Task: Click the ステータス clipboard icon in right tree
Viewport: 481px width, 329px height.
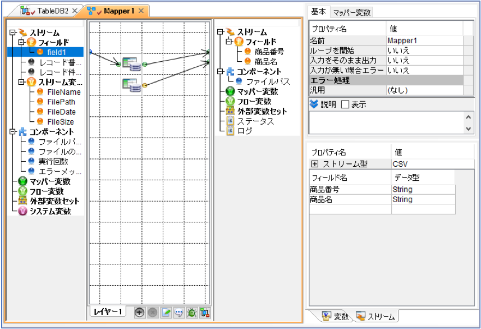Action: coord(230,121)
